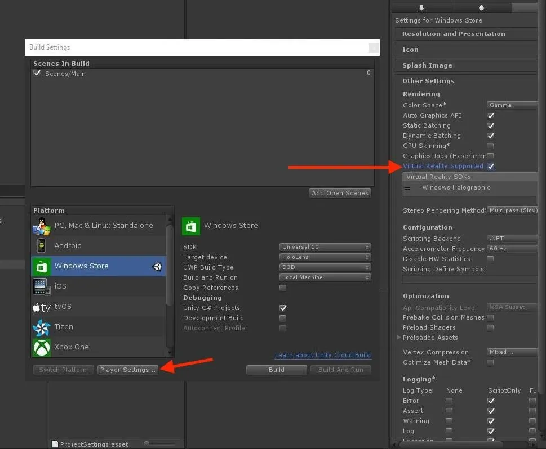Uncheck Unity C# Projects
The image size is (546, 449).
(x=283, y=308)
